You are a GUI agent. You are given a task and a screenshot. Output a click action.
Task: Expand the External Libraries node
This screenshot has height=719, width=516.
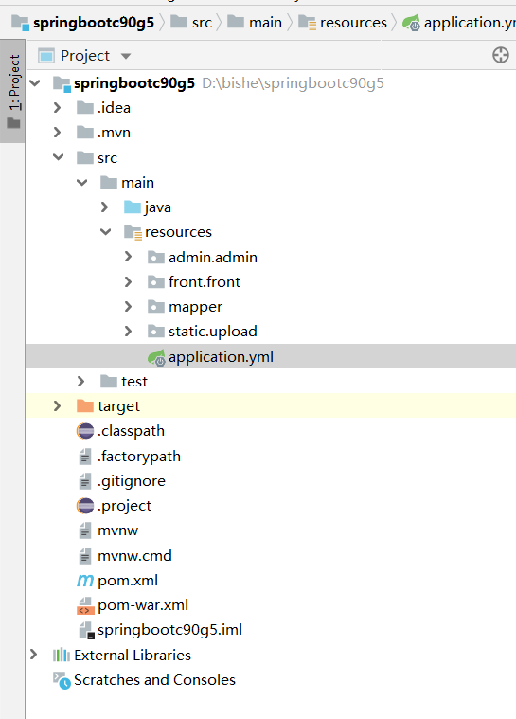[x=33, y=655]
